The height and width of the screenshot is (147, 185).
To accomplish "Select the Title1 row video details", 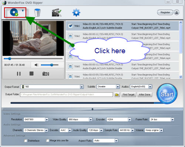I will click(x=103, y=26).
